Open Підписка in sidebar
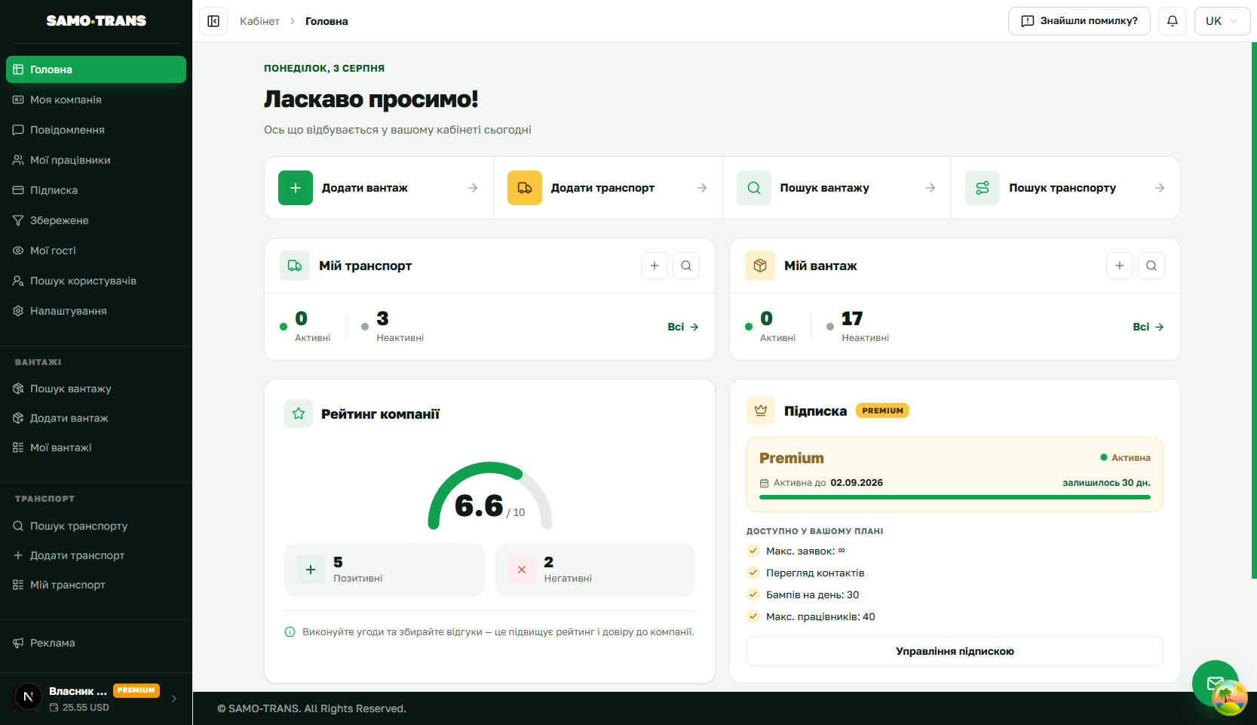 (x=96, y=190)
